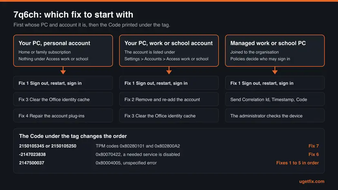Click 'Settings > Accounts > Access work or school' path
Viewport: 338px width, 190px height.
167,59
